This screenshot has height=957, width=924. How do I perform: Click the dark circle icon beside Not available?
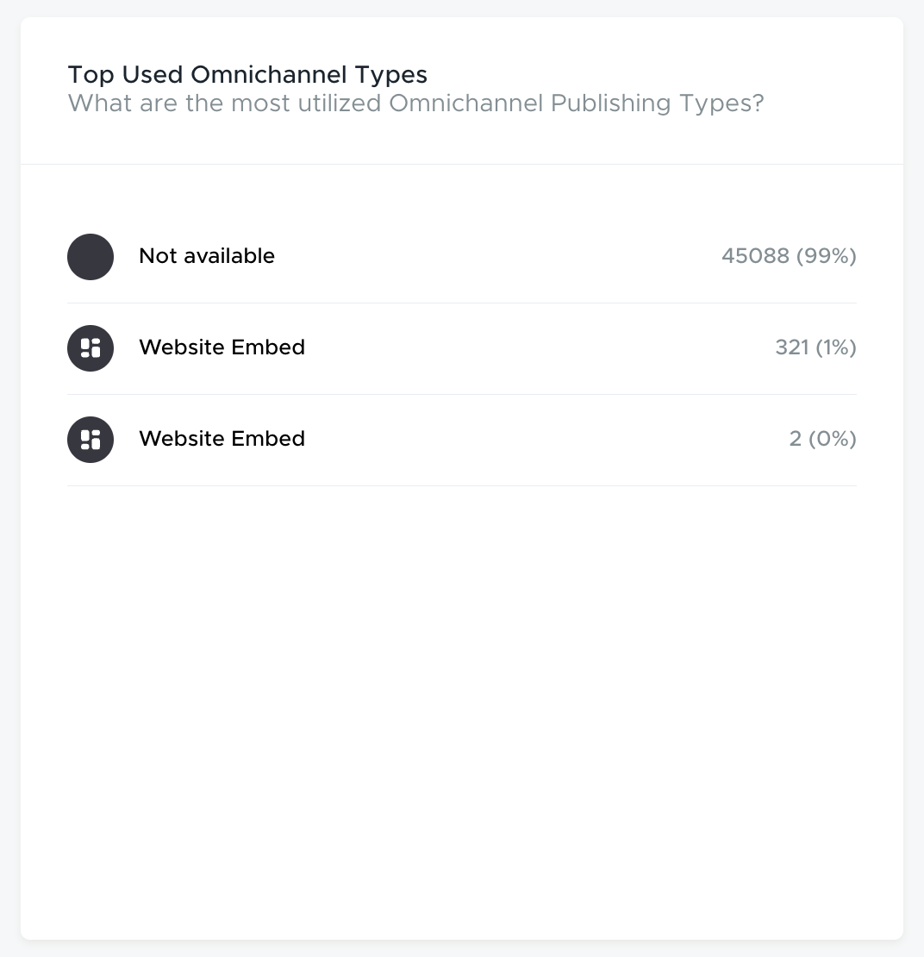91,257
